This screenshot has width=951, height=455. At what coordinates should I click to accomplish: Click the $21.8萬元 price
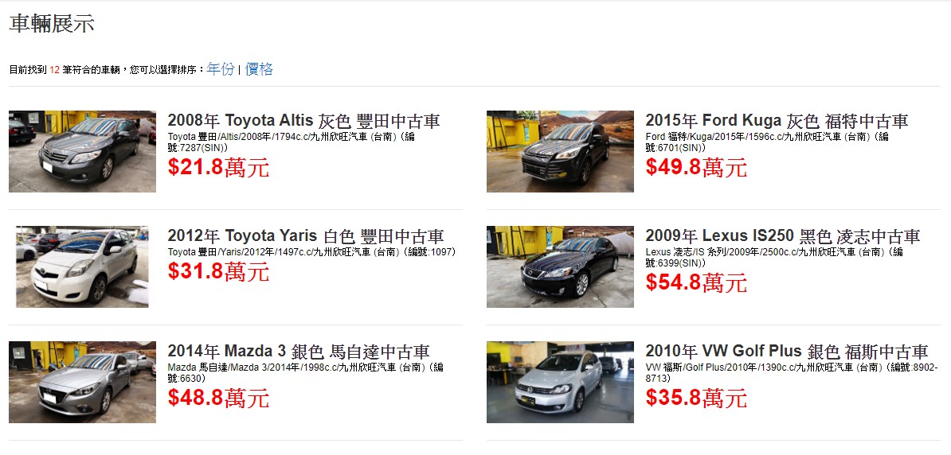coord(218,167)
